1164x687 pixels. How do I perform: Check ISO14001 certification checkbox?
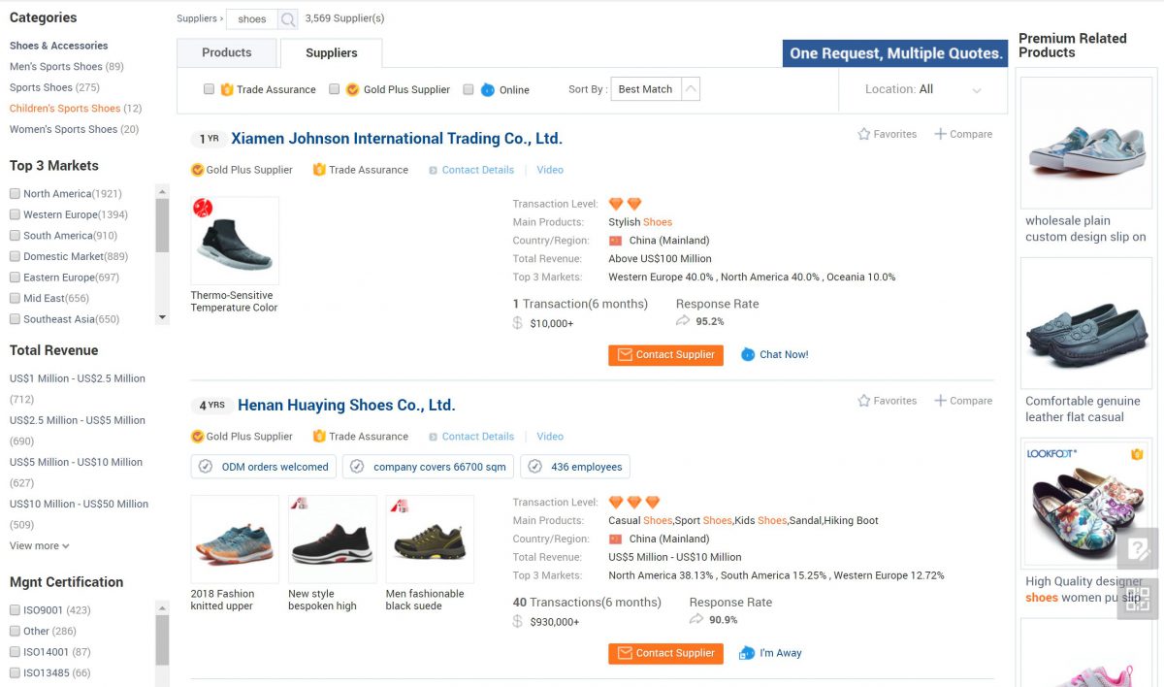[x=15, y=652]
